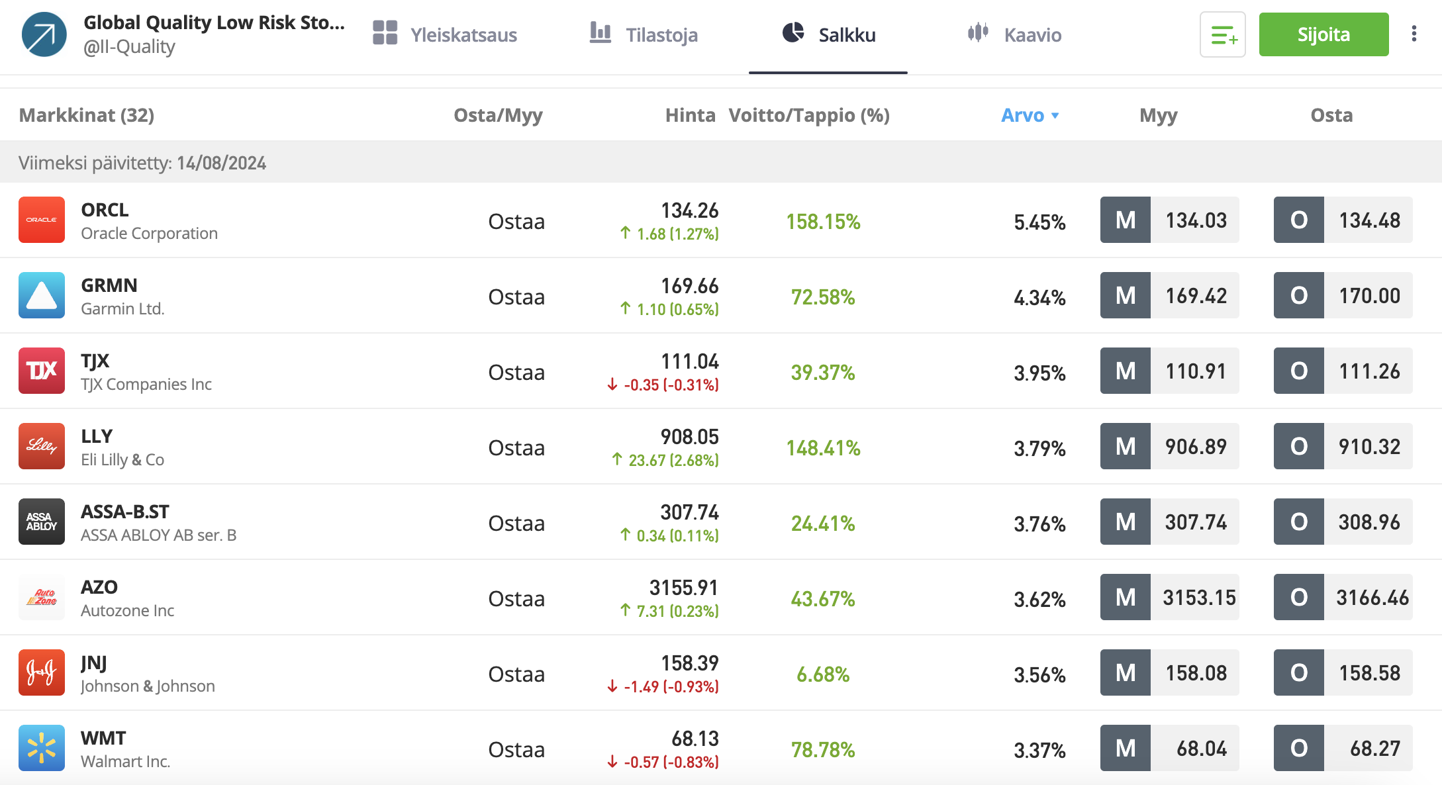Screen dimensions: 1442x785
Task: Buy AZO at 3166.46
Action: 1343,597
